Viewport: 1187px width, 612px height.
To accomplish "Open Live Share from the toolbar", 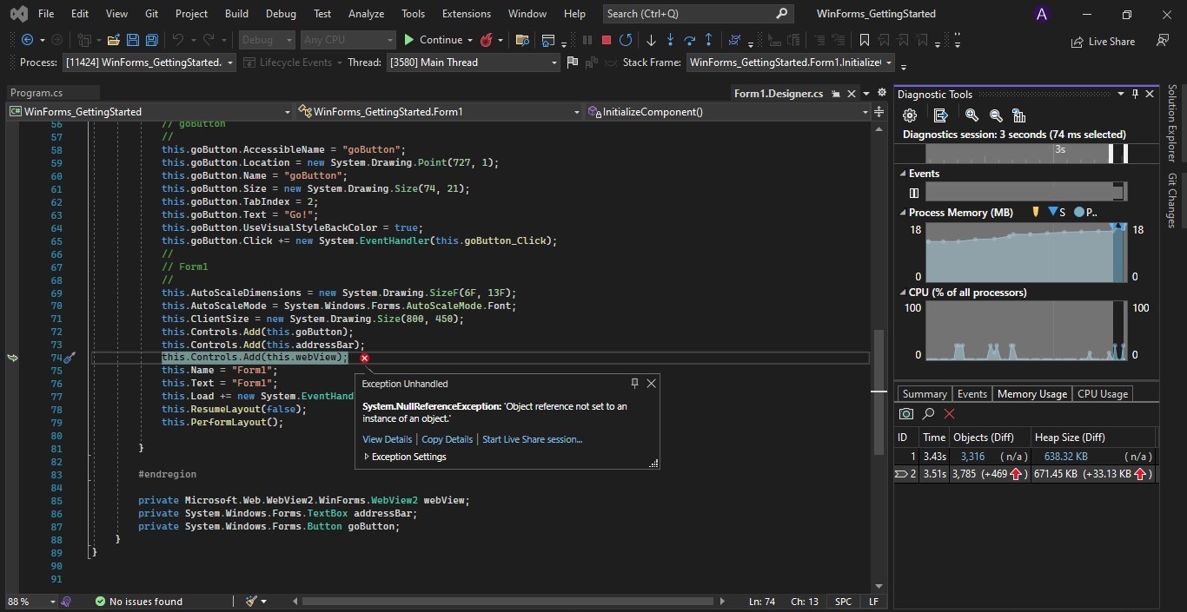I will [1103, 41].
